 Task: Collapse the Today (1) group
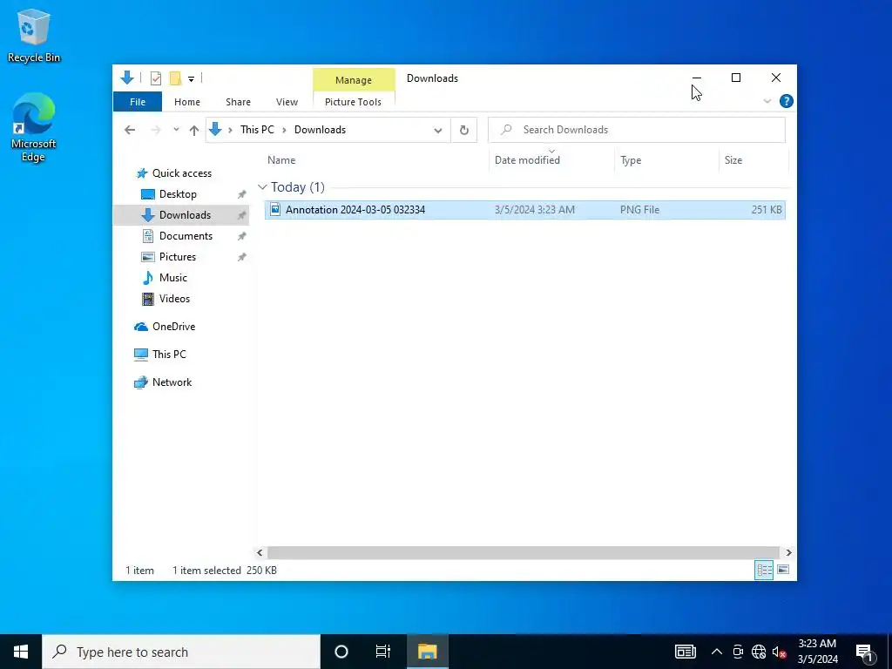pyautogui.click(x=262, y=187)
